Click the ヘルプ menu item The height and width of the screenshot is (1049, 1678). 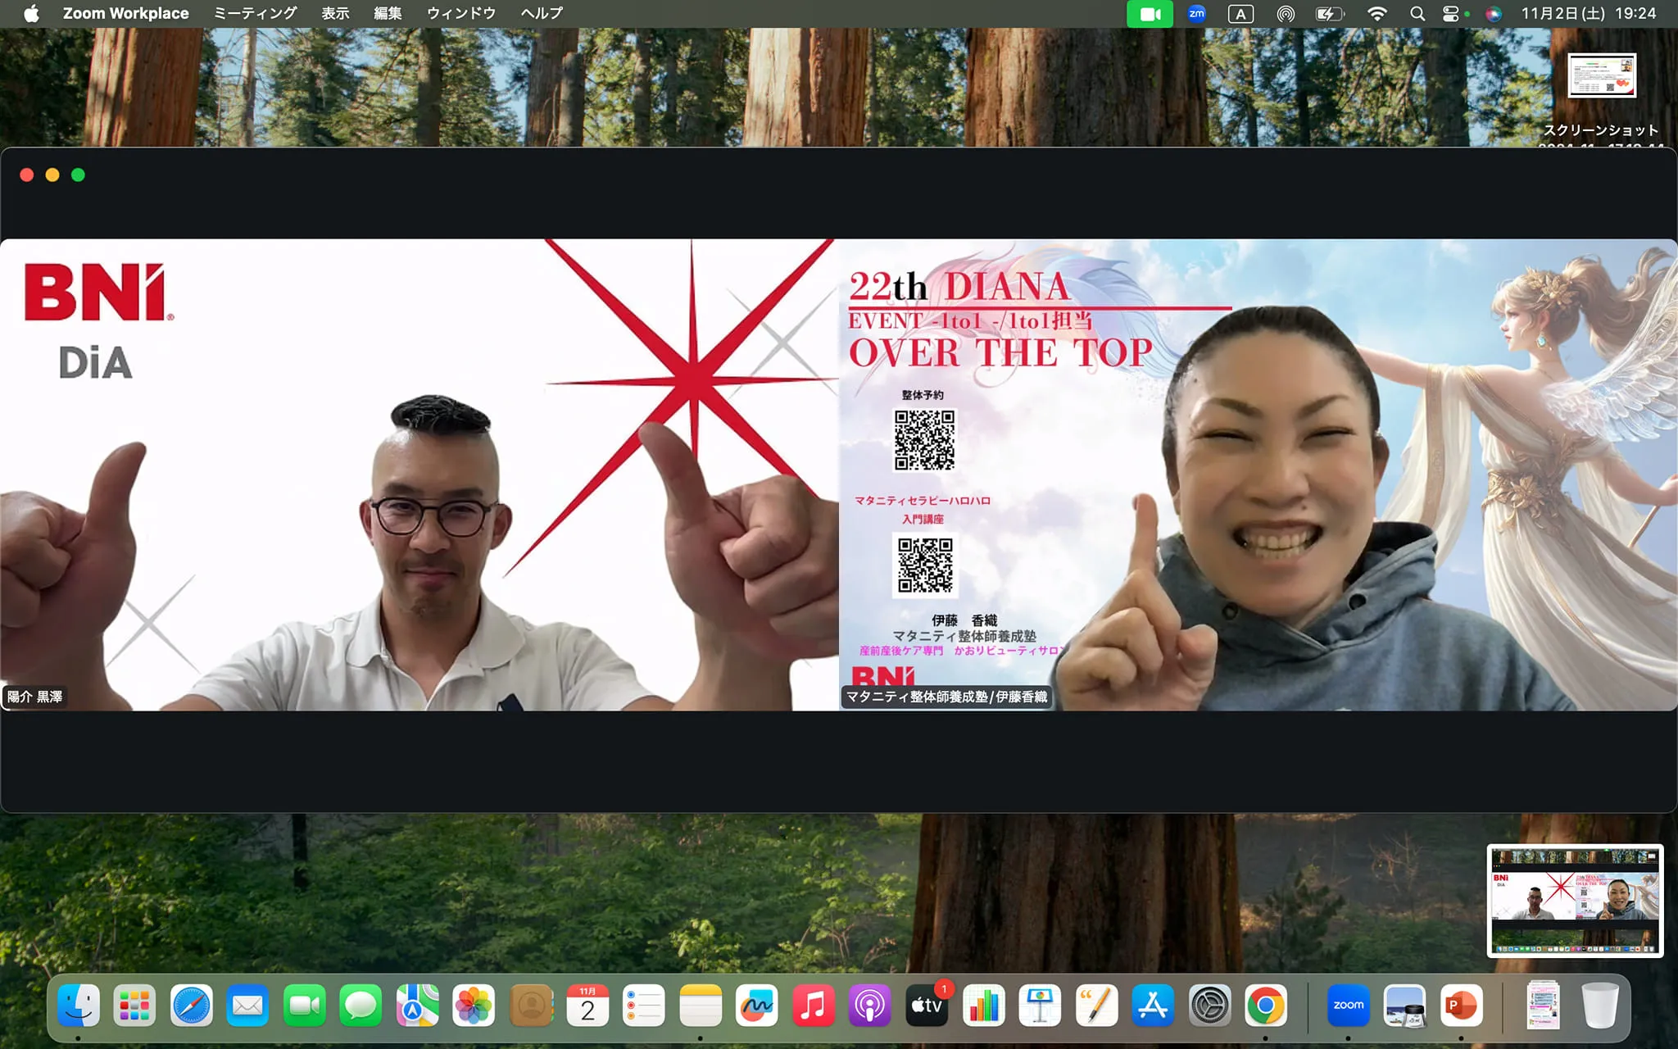(x=542, y=14)
